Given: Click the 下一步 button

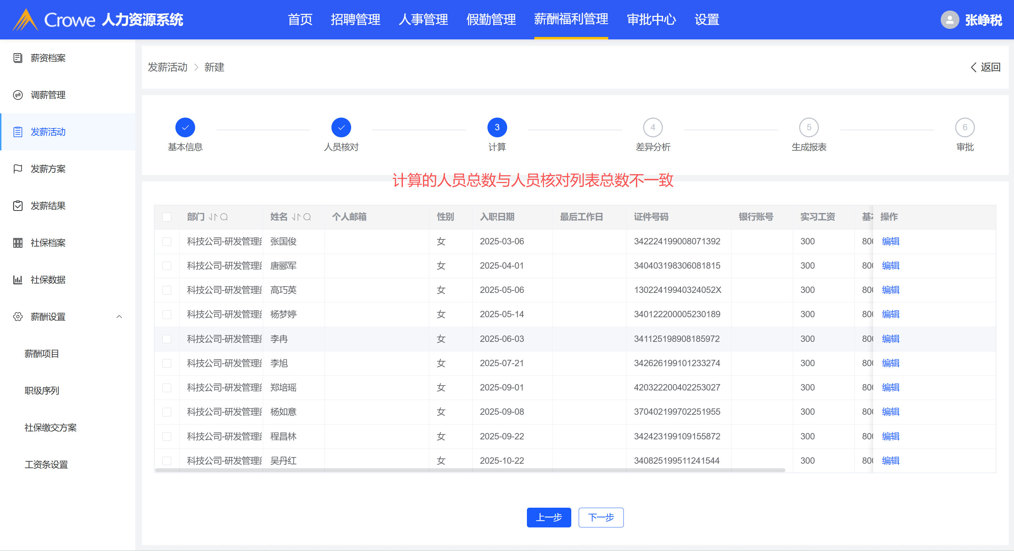Looking at the screenshot, I should tap(601, 517).
